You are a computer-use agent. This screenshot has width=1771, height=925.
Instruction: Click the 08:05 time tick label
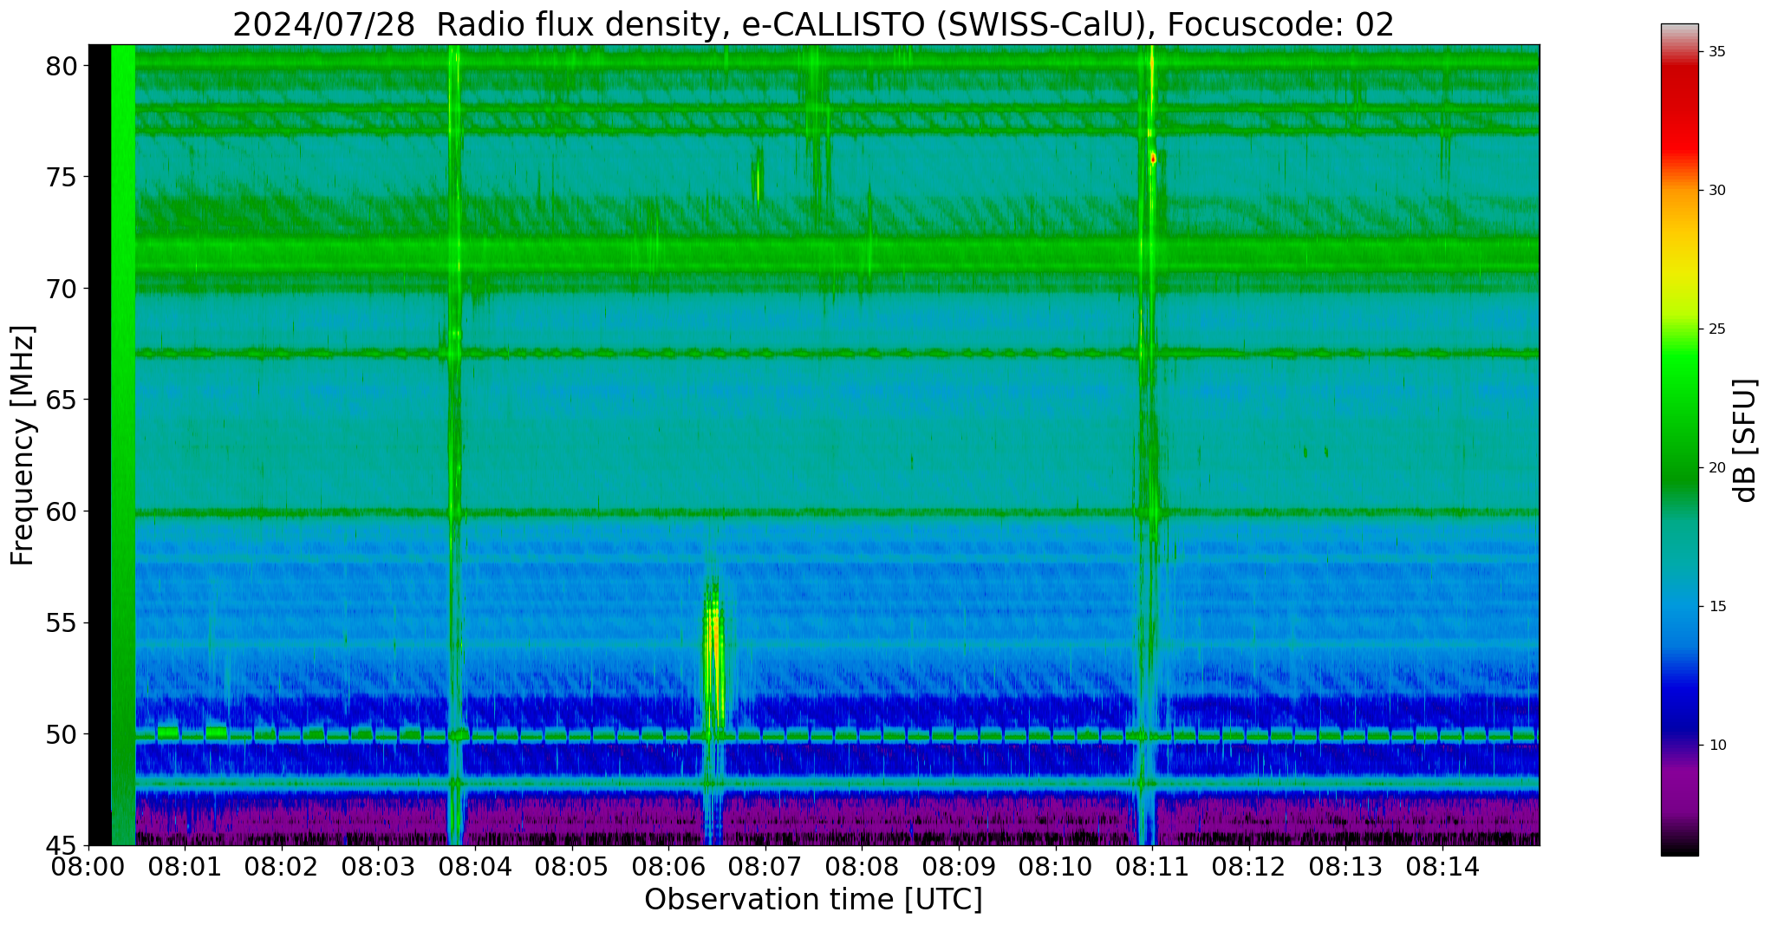(572, 867)
